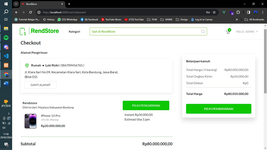Image resolution: width=267 pixels, height=150 pixels.
Task: Open the Chrome profile avatar
Action: (256, 12)
